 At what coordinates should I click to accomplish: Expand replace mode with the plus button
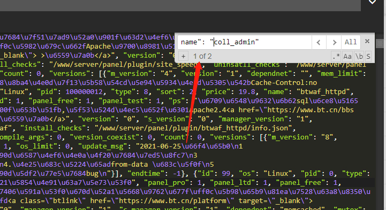pos(184,56)
